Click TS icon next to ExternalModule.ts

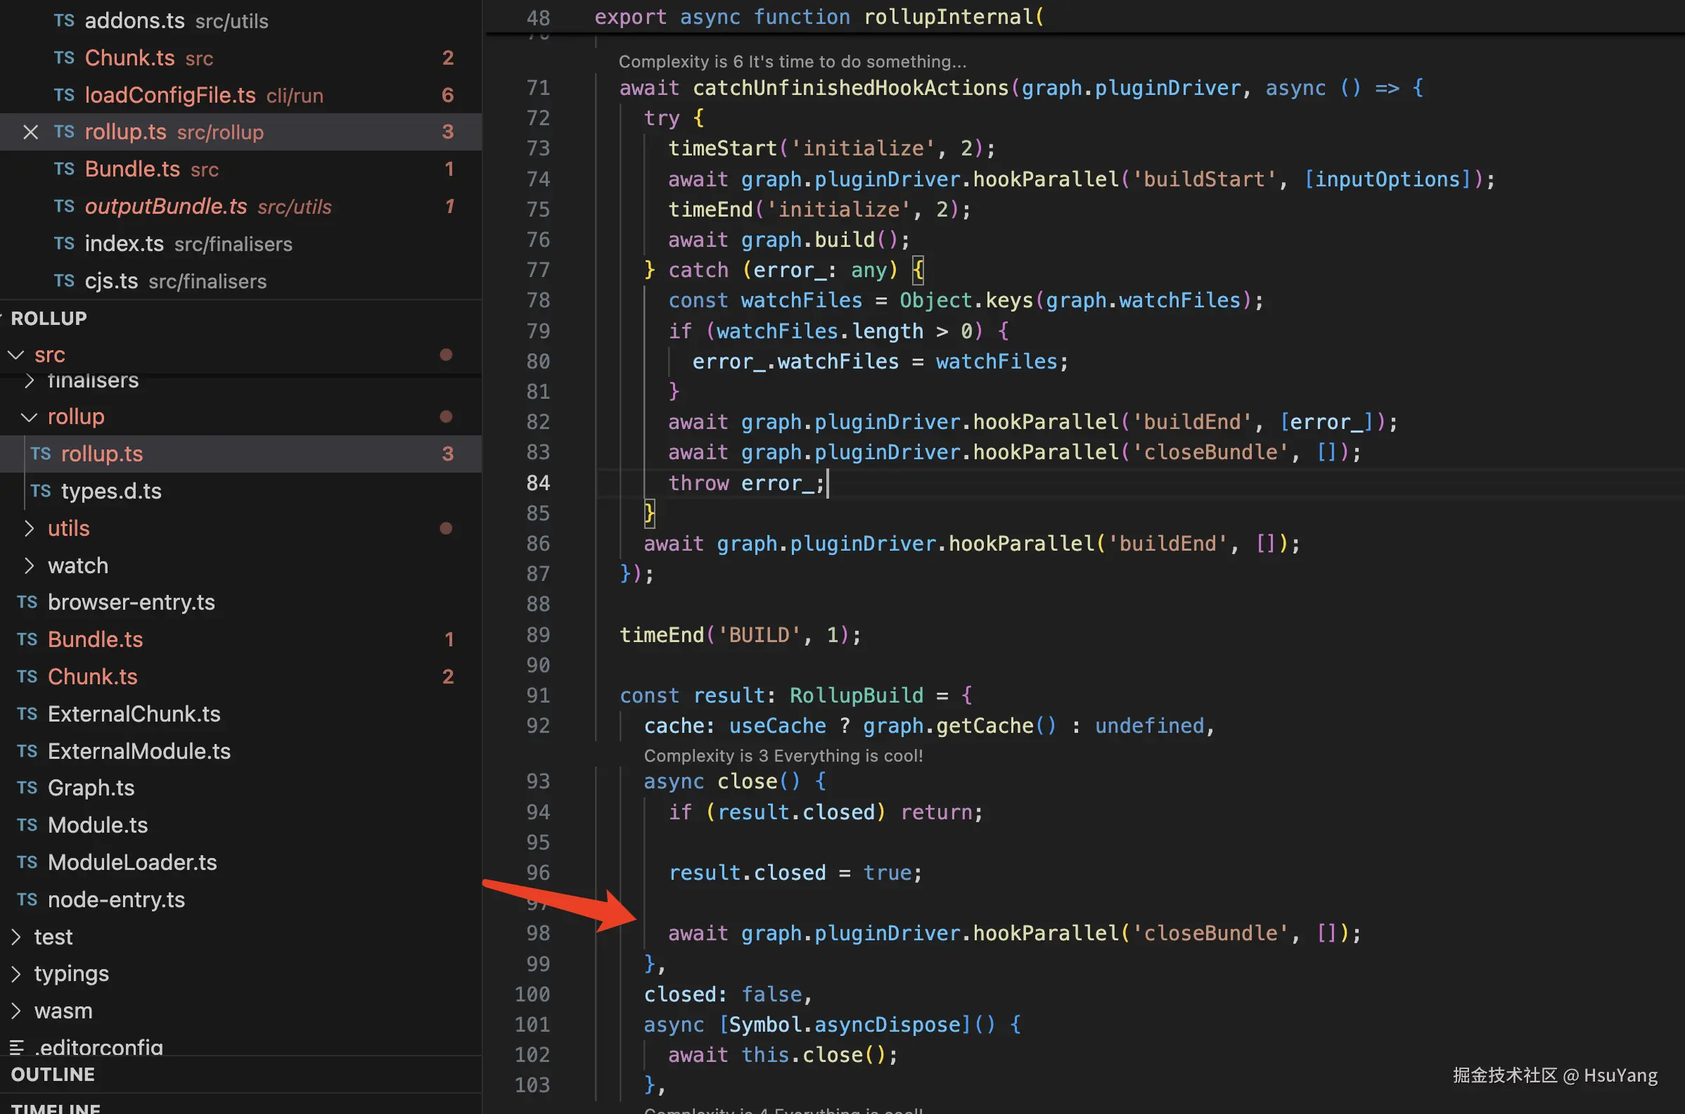(27, 751)
